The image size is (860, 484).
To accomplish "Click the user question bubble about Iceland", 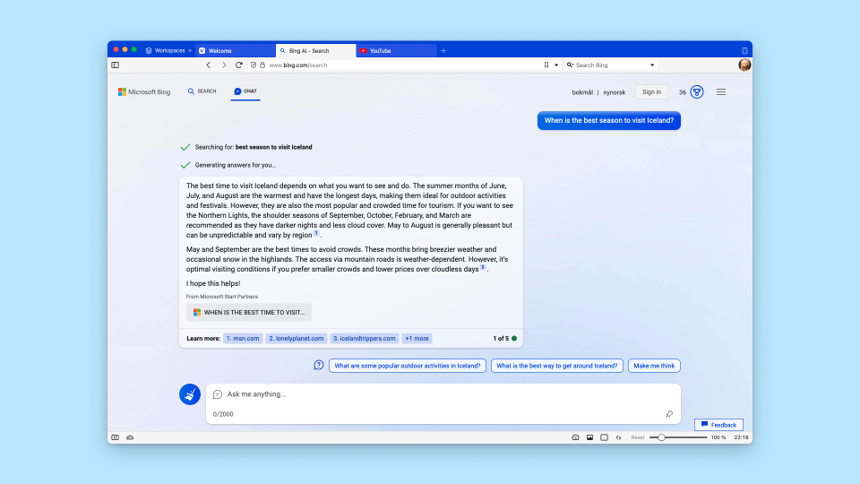I will tap(609, 121).
